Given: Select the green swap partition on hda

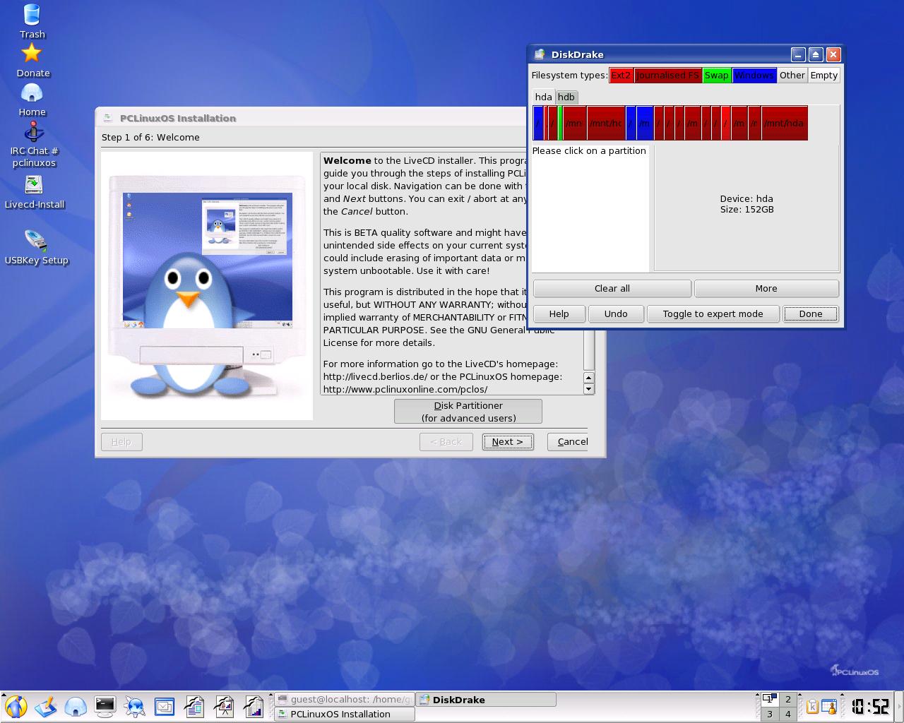Looking at the screenshot, I should click(x=560, y=123).
